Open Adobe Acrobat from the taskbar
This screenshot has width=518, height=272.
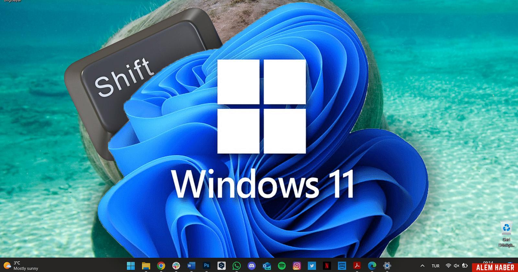[x=357, y=266]
